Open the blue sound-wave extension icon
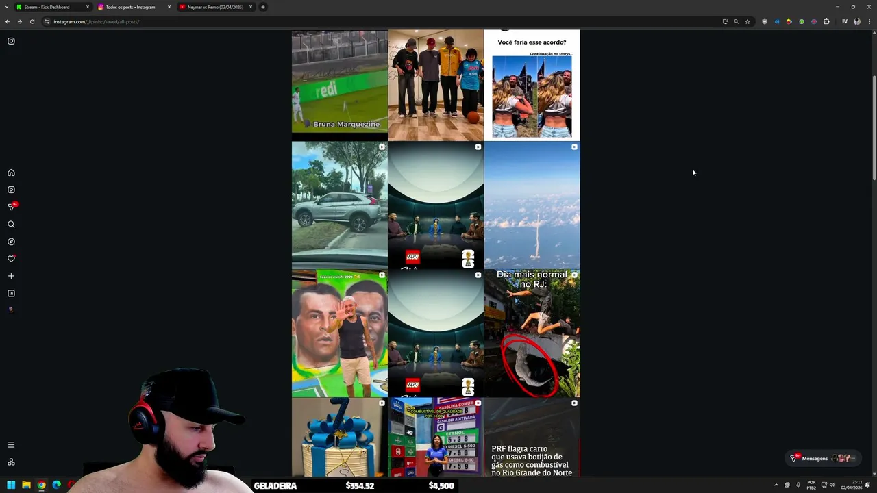Viewport: 877px width, 493px height. [777, 21]
